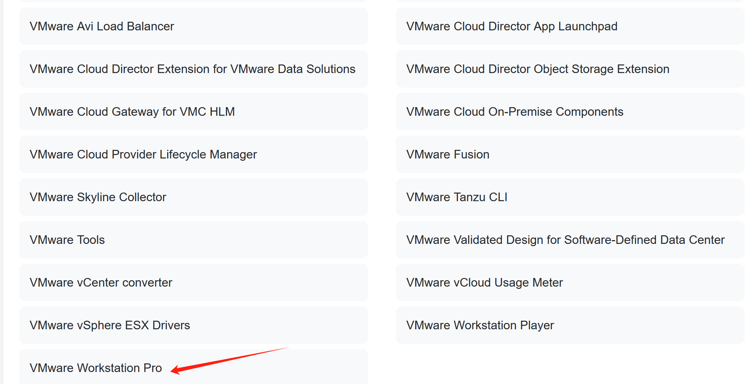The height and width of the screenshot is (384, 750).
Task: Choose VMware vCenter converter
Action: tap(193, 282)
